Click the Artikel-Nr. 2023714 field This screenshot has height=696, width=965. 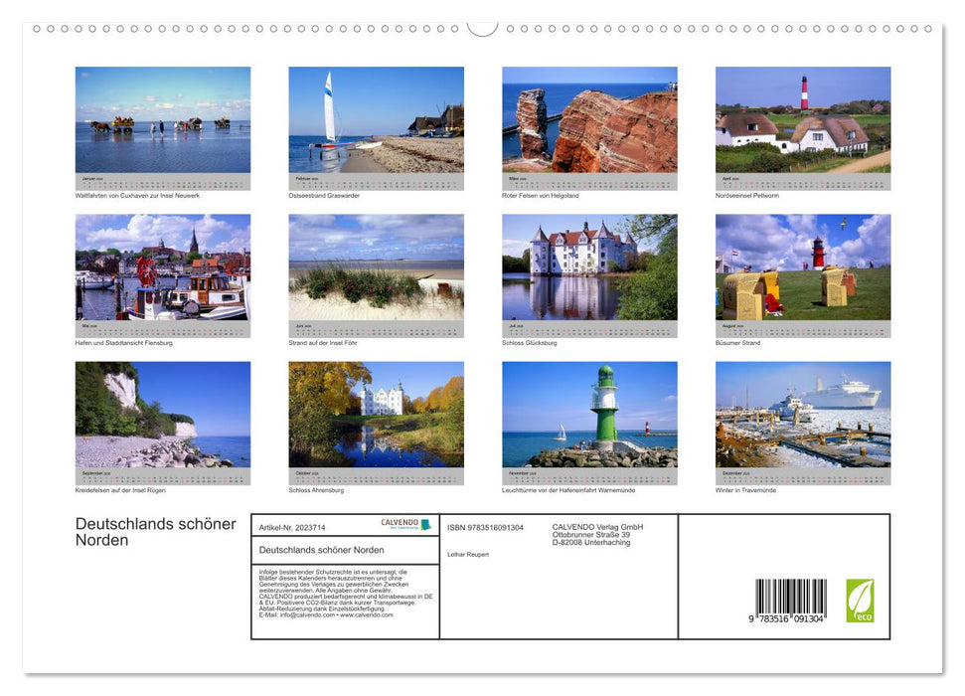coord(291,527)
